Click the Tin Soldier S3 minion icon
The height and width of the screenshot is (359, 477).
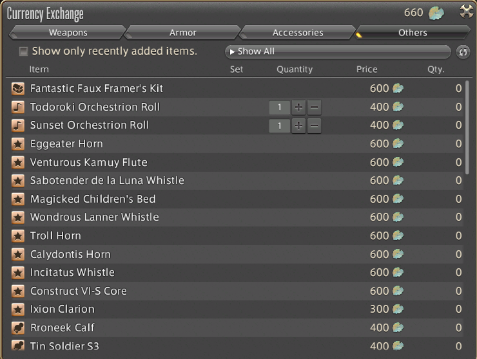pos(18,345)
